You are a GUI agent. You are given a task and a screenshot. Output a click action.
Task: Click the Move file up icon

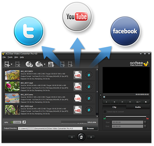click(62, 64)
